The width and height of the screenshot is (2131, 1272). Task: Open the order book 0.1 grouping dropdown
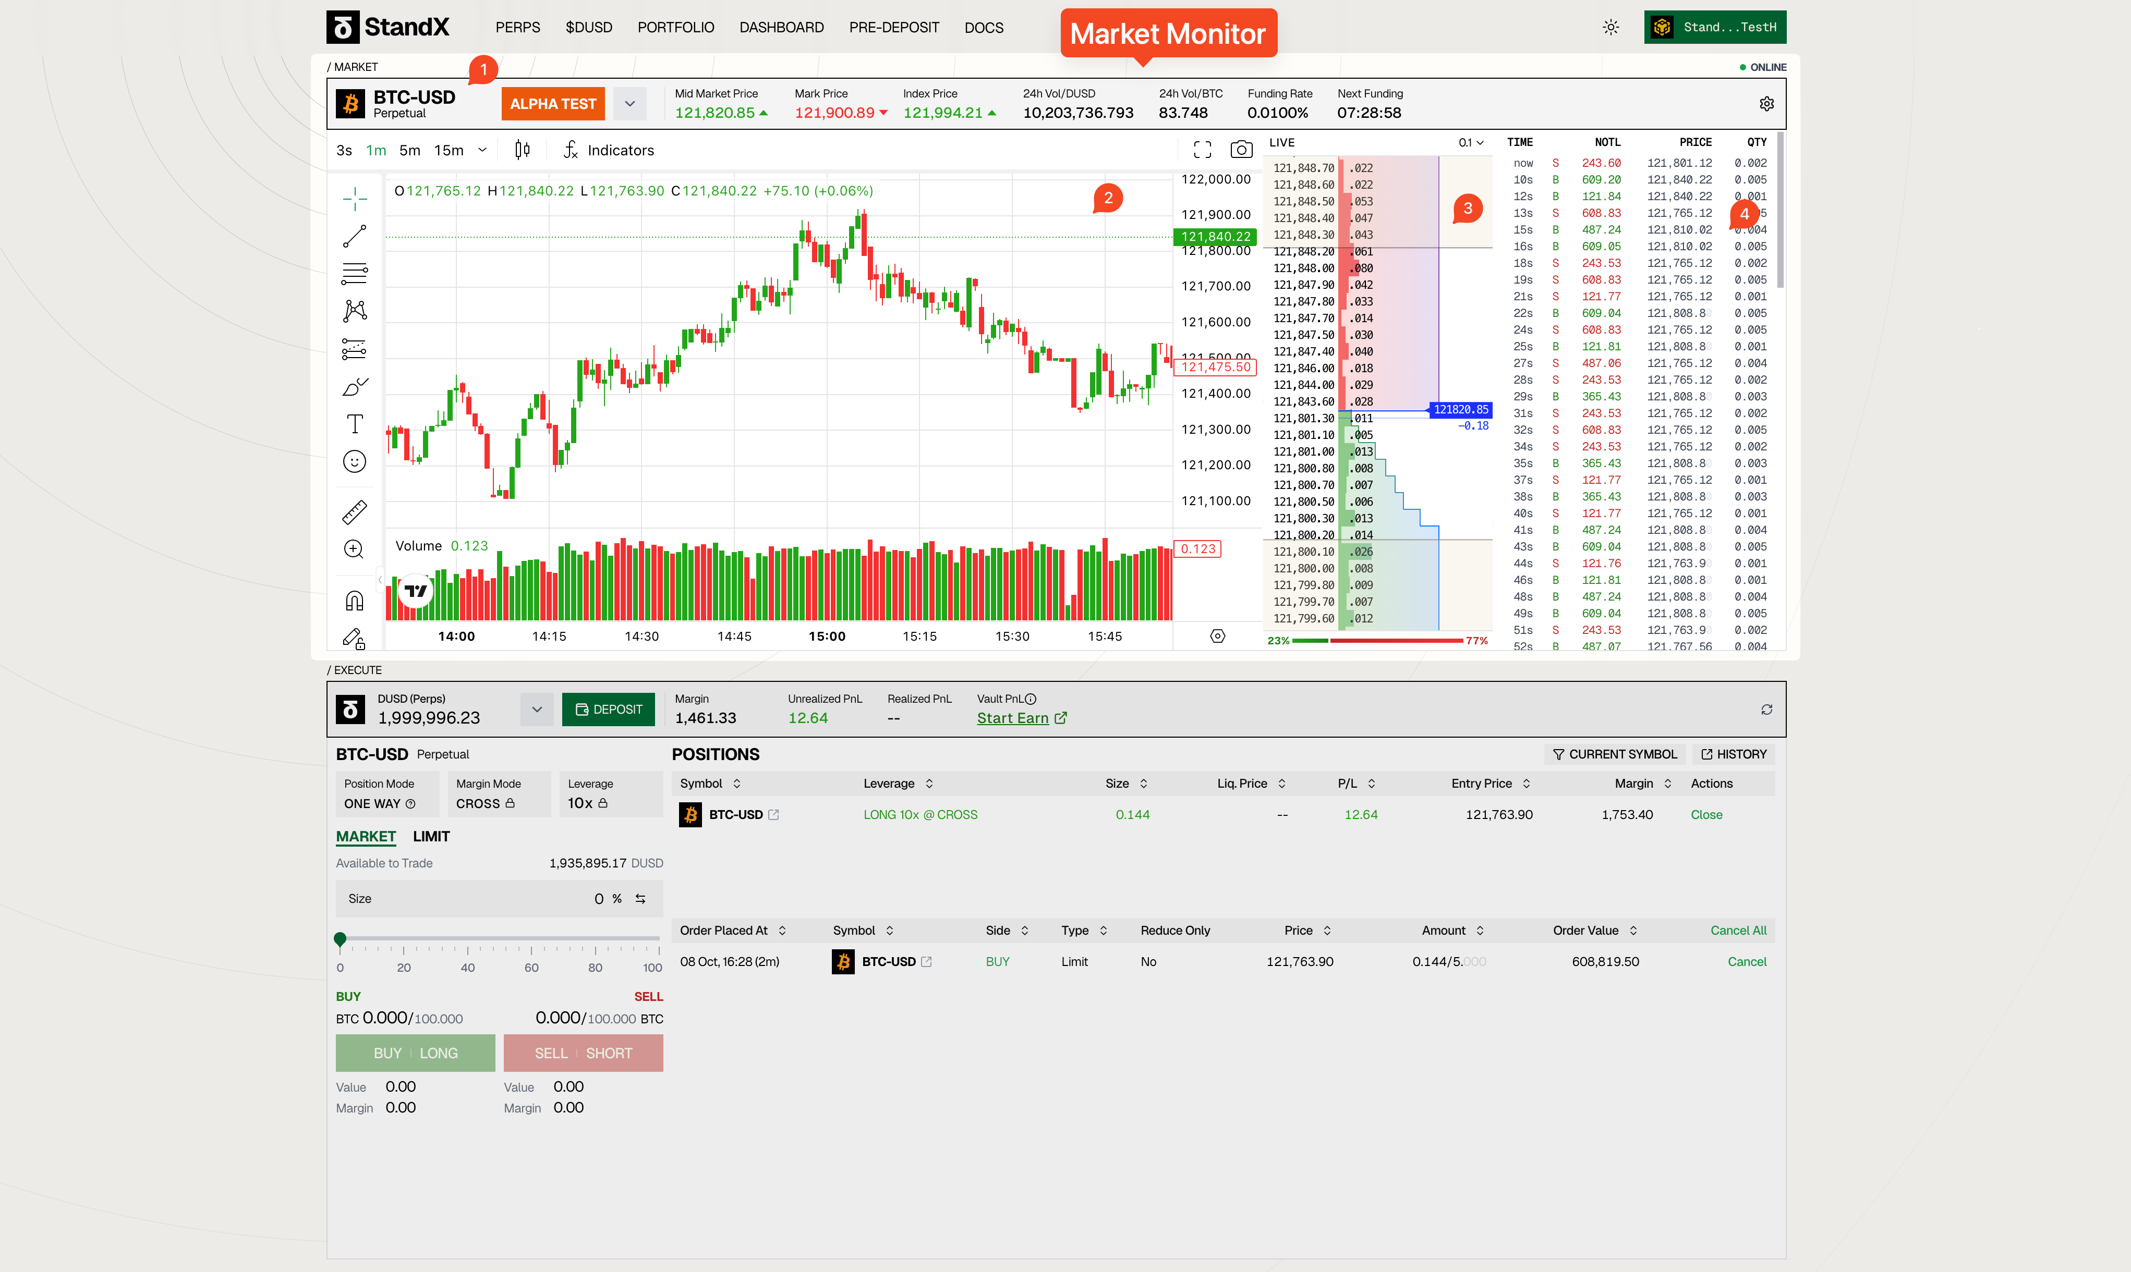coord(1471,142)
